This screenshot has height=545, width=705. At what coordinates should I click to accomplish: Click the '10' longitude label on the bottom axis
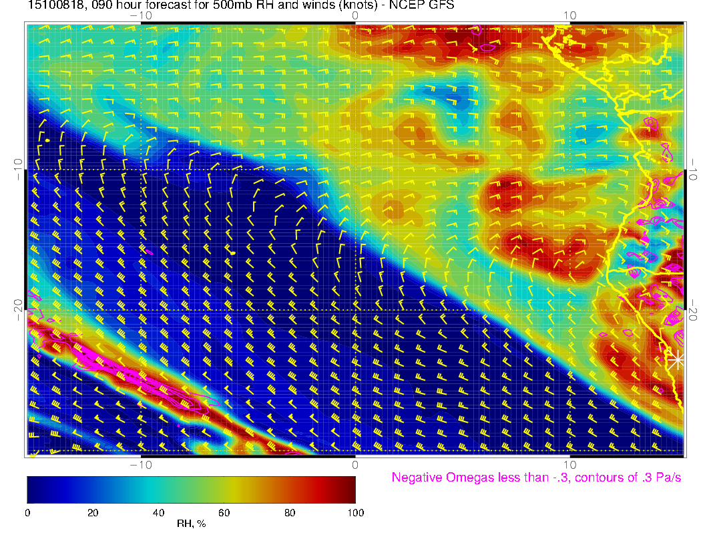(x=569, y=464)
